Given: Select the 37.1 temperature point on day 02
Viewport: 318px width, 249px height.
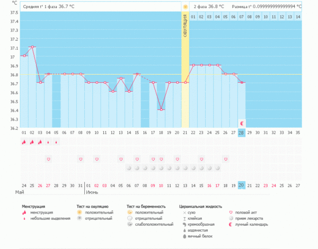Looking at the screenshot, I should 32,47.
